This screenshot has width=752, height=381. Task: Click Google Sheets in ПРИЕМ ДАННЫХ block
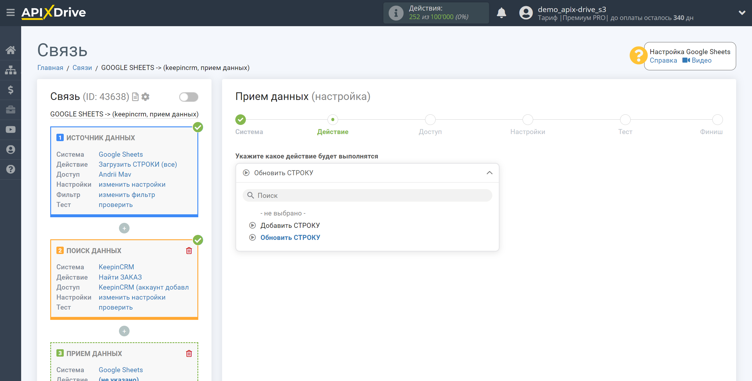[x=121, y=370]
